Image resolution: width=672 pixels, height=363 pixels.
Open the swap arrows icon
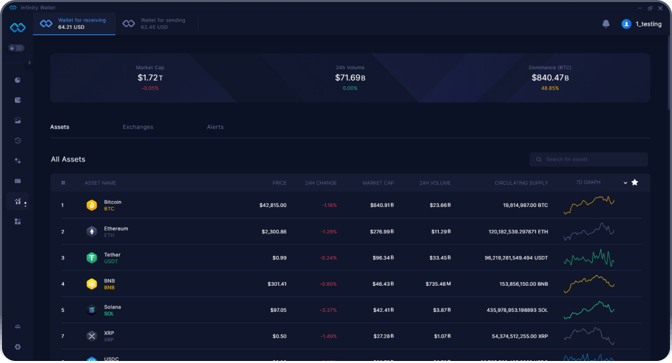pos(17,161)
